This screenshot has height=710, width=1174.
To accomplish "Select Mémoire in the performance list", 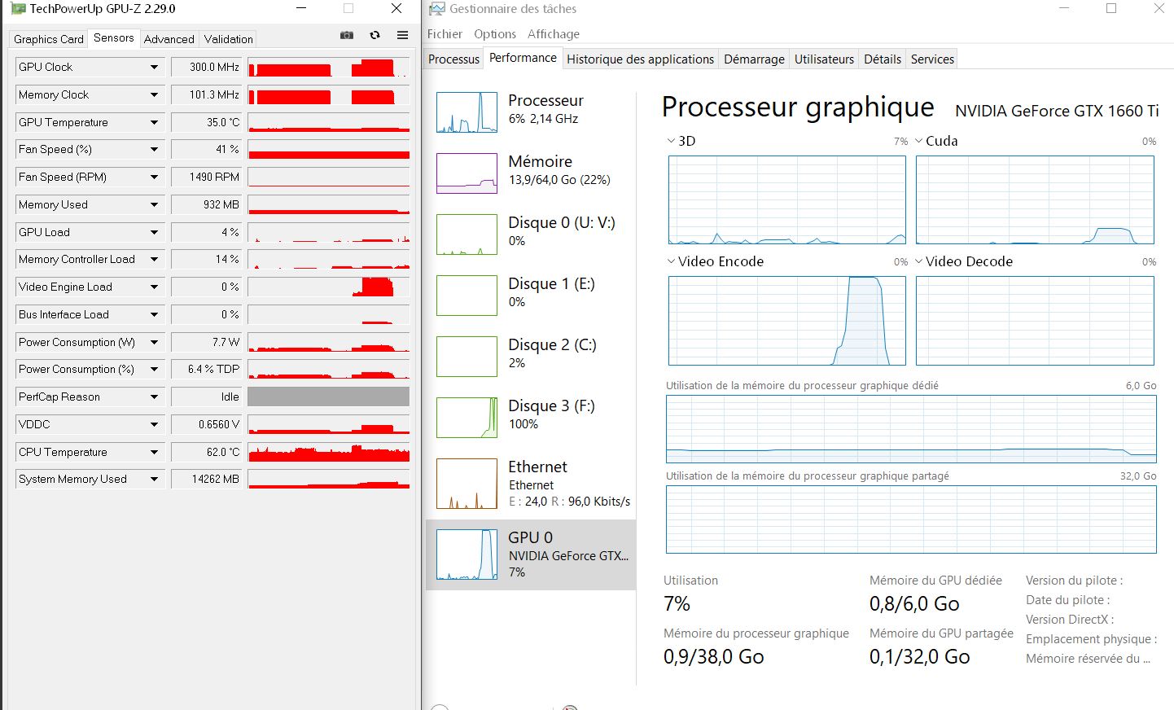I will pos(531,173).
